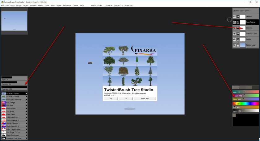Select the Pro Dodge brush icon
The image size is (260, 141).
click(x=3, y=102)
